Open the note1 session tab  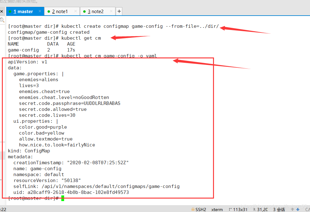click(59, 12)
